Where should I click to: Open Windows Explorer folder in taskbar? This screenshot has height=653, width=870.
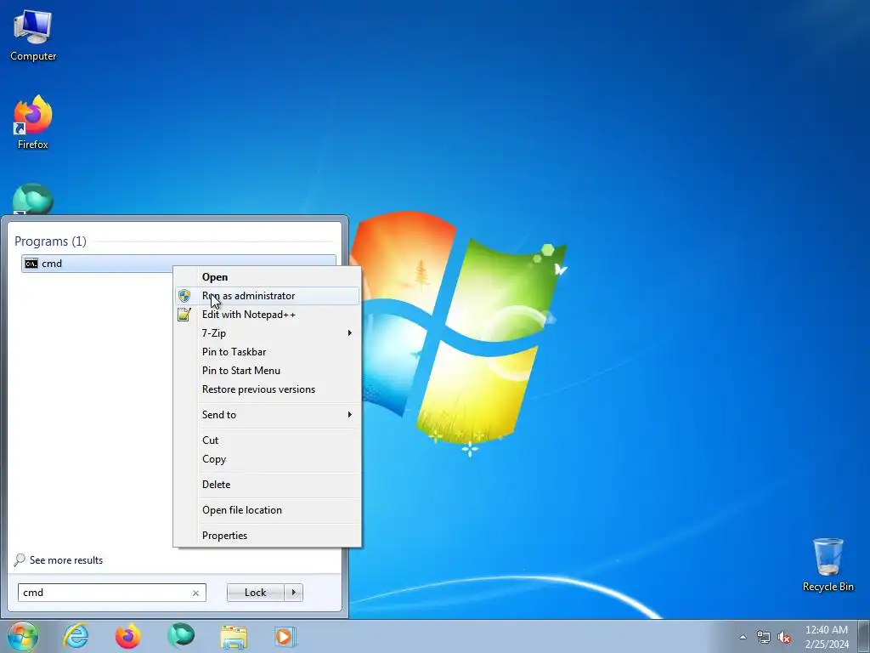pyautogui.click(x=234, y=636)
